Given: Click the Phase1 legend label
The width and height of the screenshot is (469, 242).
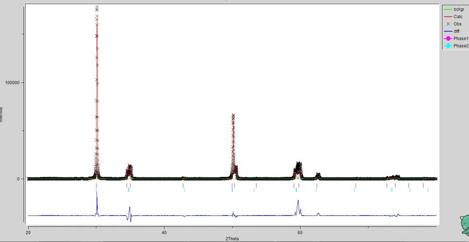Looking at the screenshot, I should coord(461,39).
